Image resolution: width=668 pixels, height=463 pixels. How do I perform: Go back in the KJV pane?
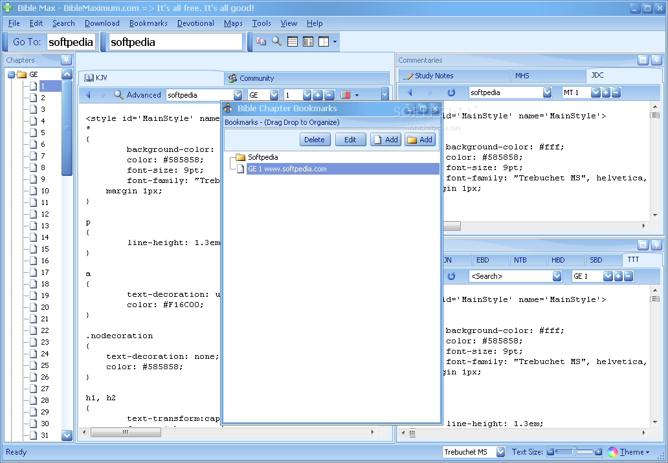tap(88, 95)
